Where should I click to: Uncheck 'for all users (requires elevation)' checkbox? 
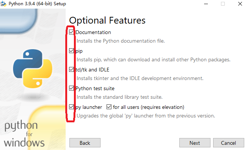click(109, 107)
